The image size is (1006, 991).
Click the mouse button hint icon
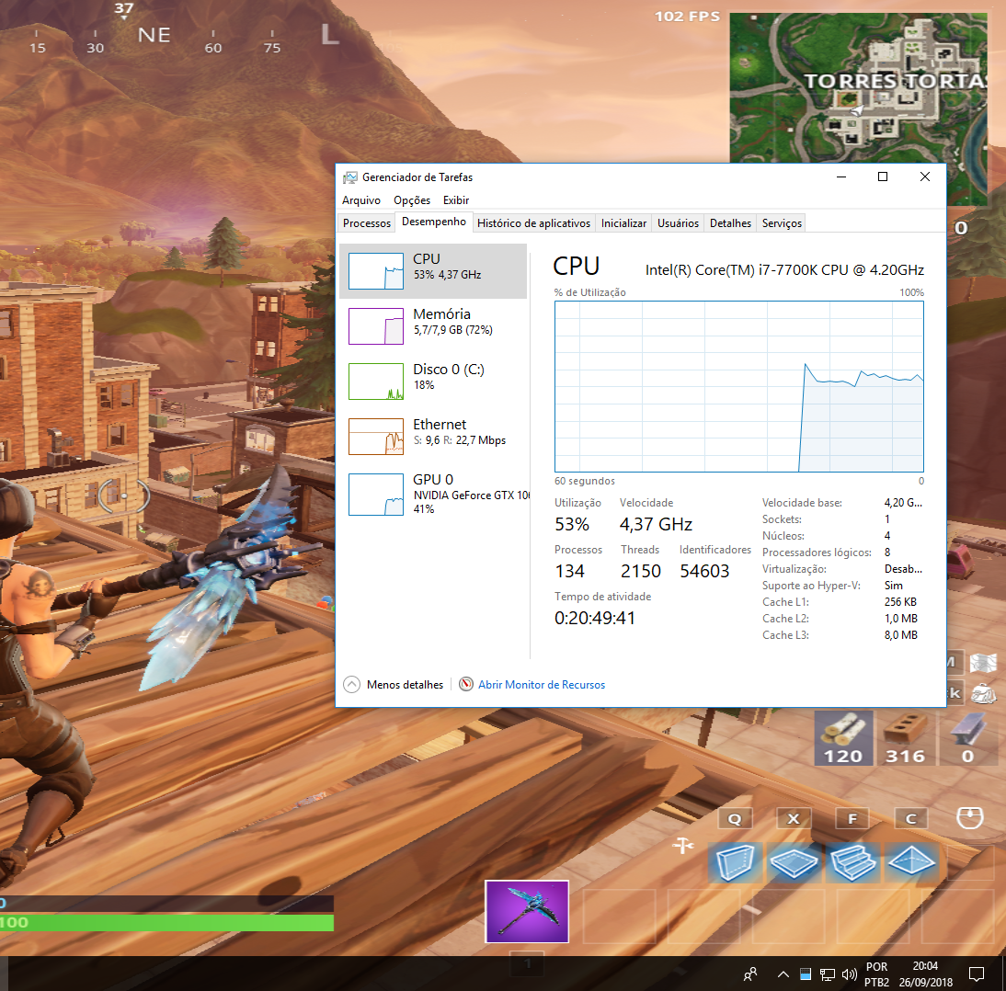pyautogui.click(x=969, y=818)
